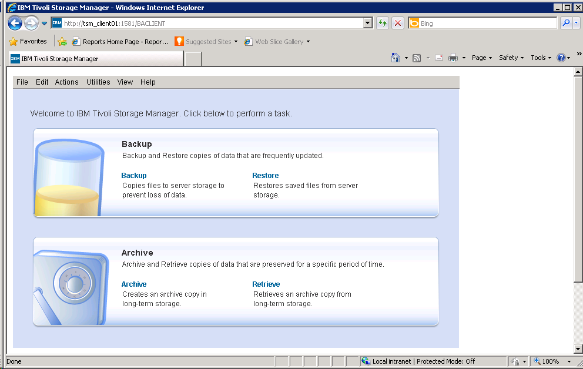Image resolution: width=583 pixels, height=369 pixels.
Task: Click the Backup link
Action: pos(134,176)
